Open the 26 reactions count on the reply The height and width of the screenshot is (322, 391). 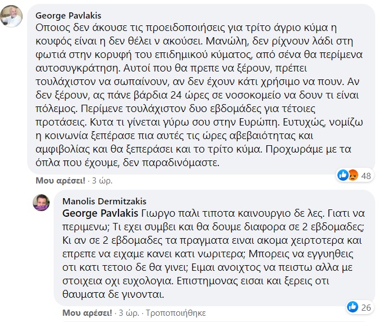[366, 307]
